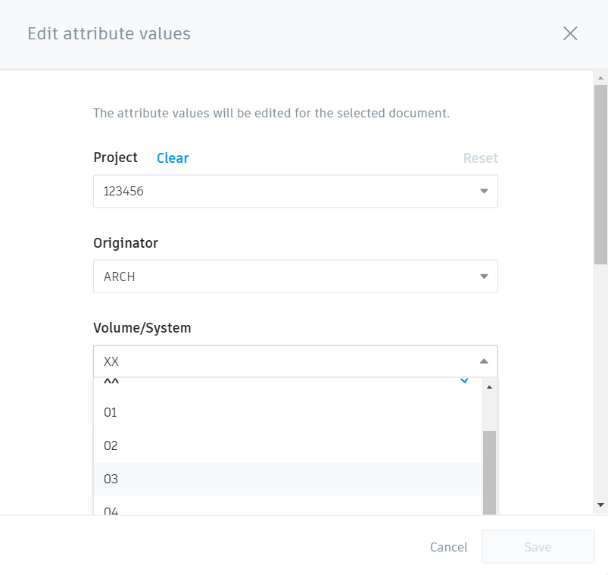Click the Project dropdown caret arrow
The image size is (608, 575).
[484, 191]
